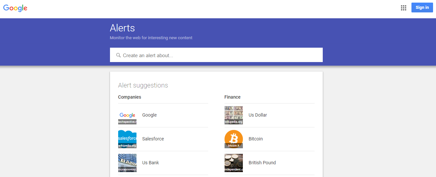This screenshot has width=436, height=177.
Task: Select the Google logo thumbnail from techspective
Action: [x=127, y=115]
